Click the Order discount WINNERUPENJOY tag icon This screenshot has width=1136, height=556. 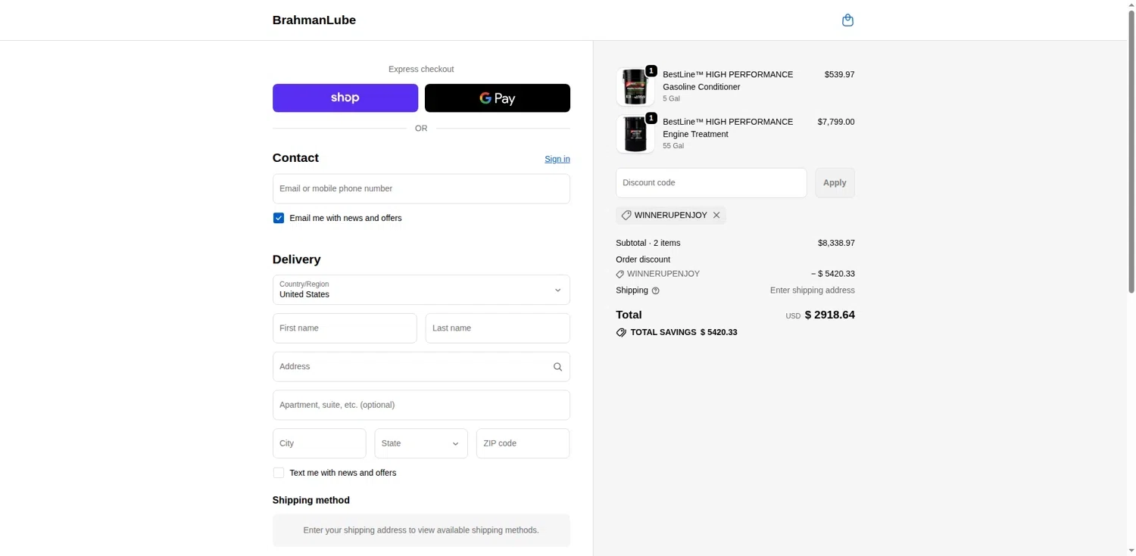(620, 274)
